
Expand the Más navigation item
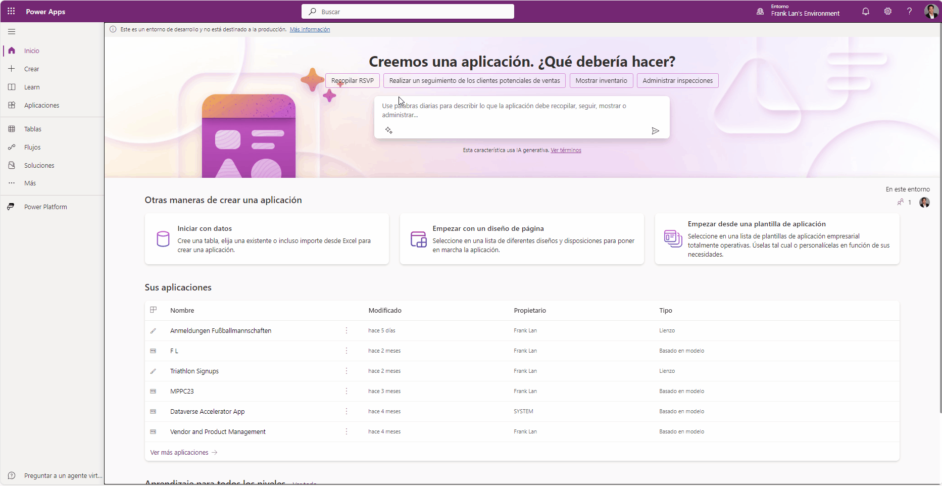[x=30, y=183]
